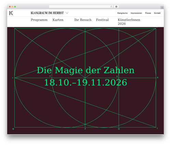Open the Ihr Besuch menu

click(x=83, y=20)
